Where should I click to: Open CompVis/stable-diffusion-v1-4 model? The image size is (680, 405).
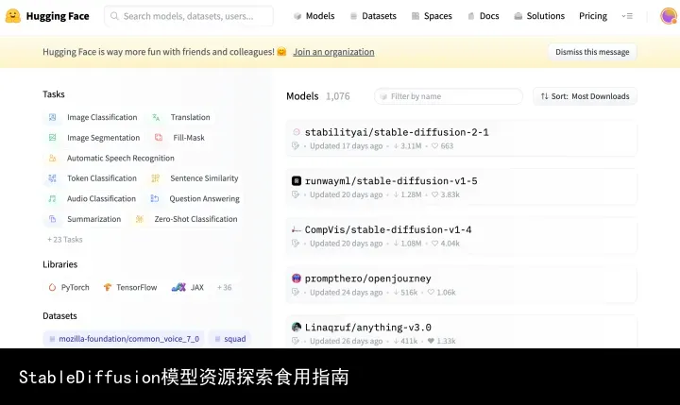pyautogui.click(x=388, y=229)
